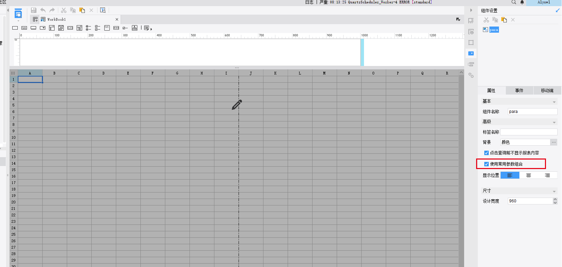
Task: Click the undo arrow icon
Action: pos(43,10)
